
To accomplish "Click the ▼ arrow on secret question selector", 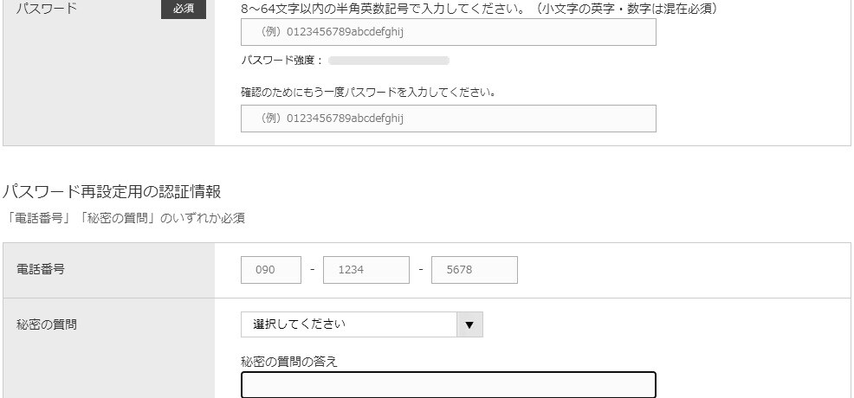I will tap(469, 324).
